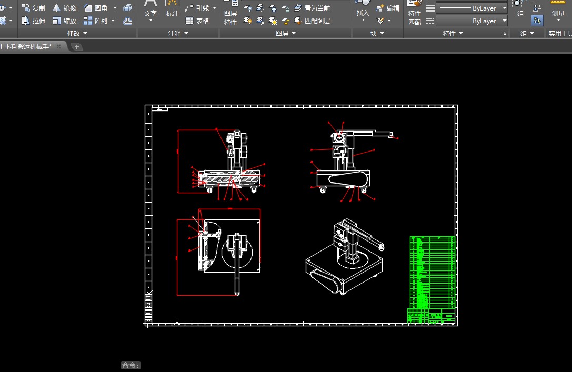
Task: Expand the 组 panel
Action: (527, 33)
